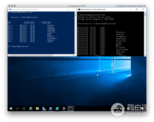Click Command Prompt scrollbar down arrow
The image size is (154, 122).
(145, 55)
